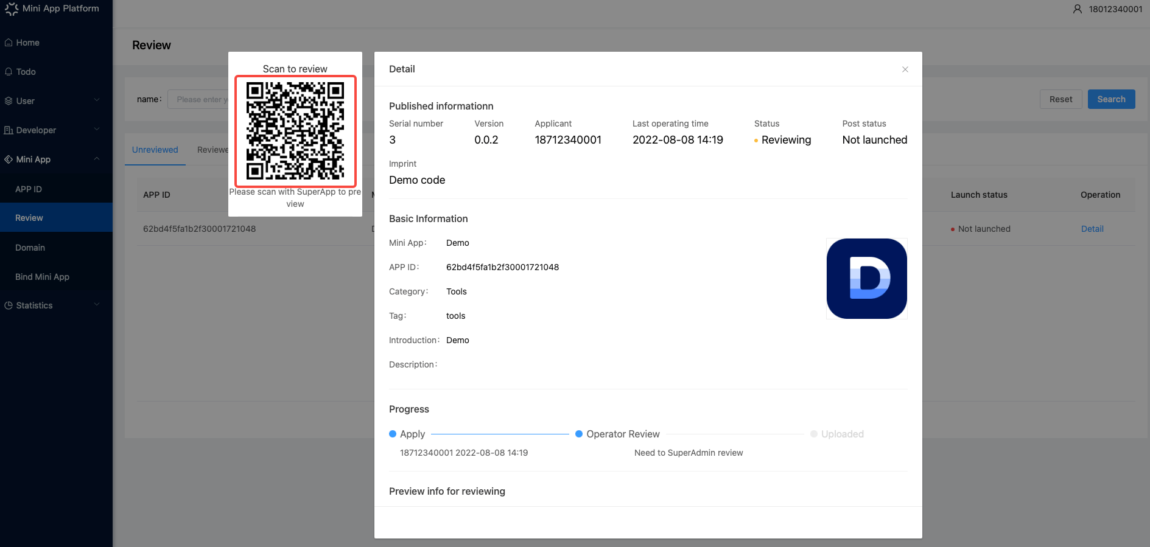Click the Uploaded progress step
This screenshot has width=1150, height=547.
pos(837,434)
